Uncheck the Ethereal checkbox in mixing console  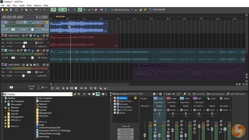click(x=115, y=98)
